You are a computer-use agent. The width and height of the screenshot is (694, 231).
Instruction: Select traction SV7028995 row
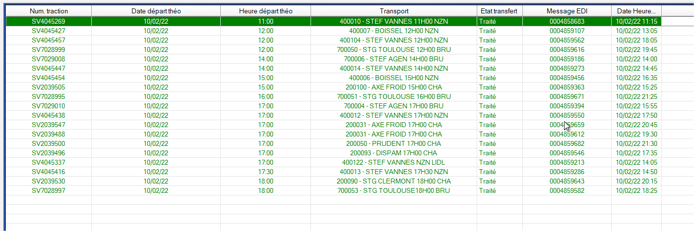[x=333, y=96]
